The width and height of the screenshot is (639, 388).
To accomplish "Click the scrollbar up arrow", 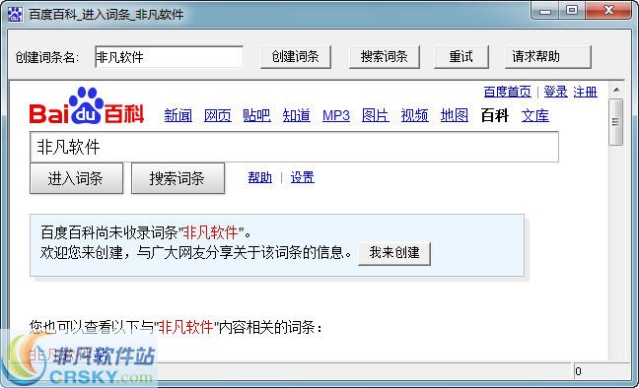I will click(616, 90).
